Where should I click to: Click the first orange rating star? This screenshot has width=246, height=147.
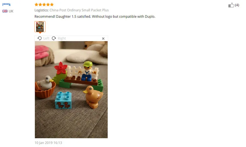(36, 5)
